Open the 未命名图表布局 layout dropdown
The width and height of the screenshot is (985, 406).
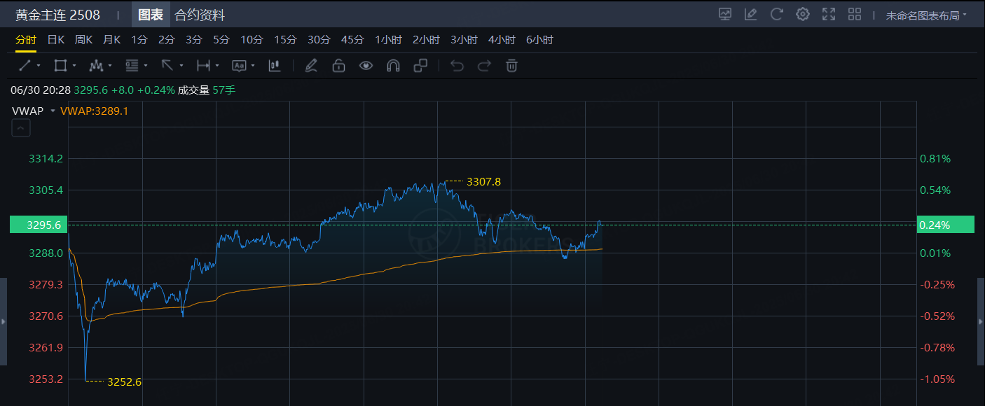pyautogui.click(x=925, y=15)
